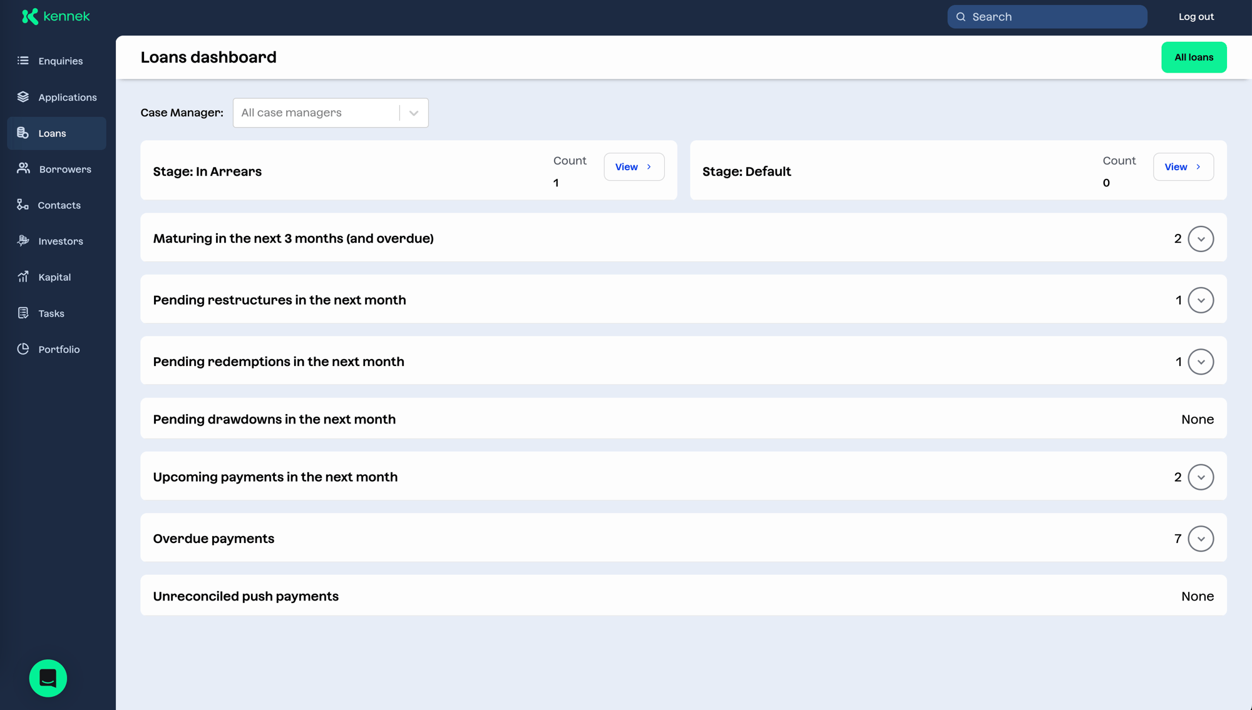Click the Search input field
The height and width of the screenshot is (710, 1252).
click(1047, 17)
